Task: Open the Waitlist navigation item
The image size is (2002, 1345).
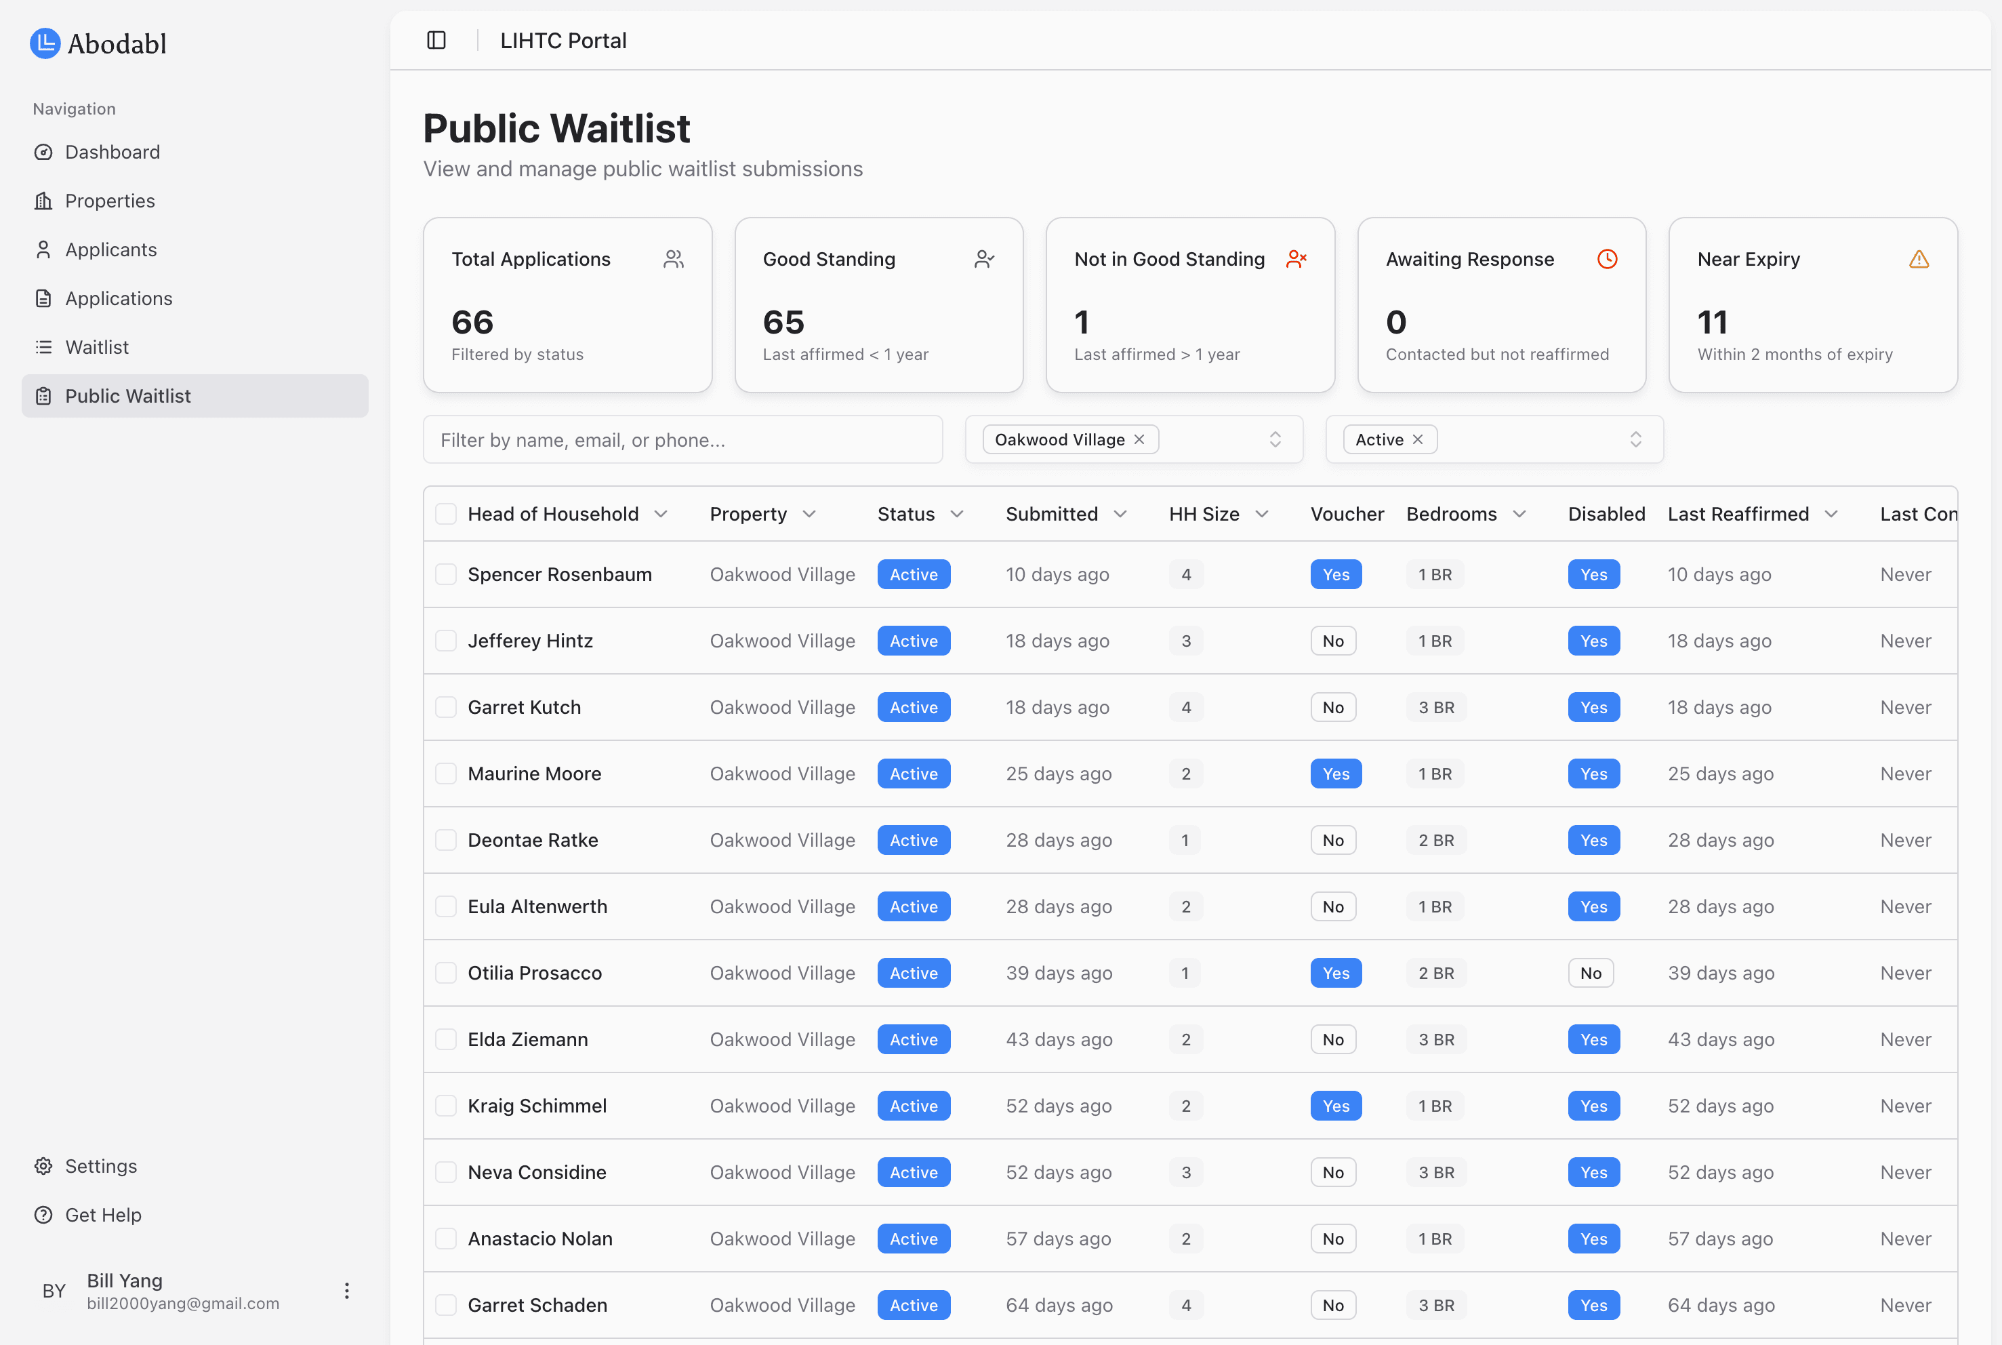Action: (97, 347)
